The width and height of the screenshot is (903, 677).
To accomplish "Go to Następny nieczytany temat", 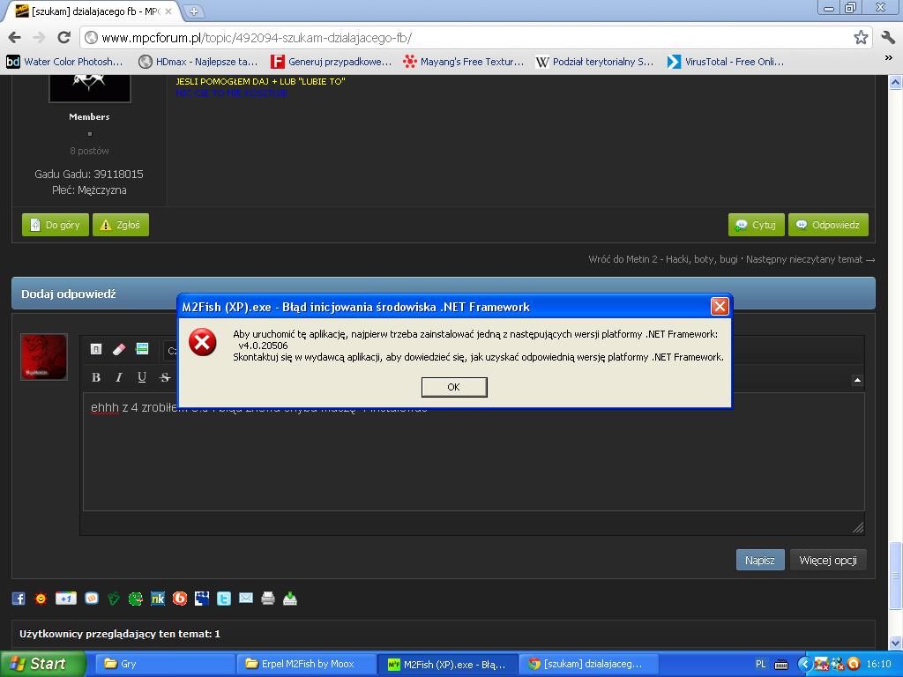I will 810,259.
